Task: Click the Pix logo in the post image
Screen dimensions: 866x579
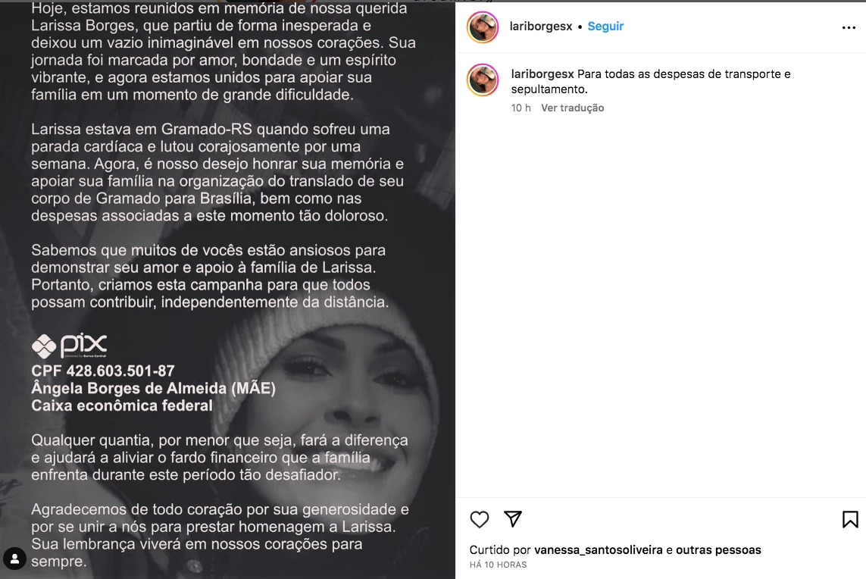Action: 69,346
